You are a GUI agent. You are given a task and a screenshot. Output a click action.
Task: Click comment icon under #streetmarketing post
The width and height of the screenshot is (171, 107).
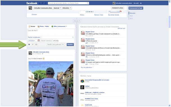(86, 57)
